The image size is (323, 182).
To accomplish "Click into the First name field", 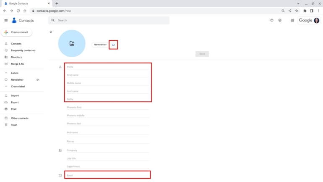I will 108,75.
